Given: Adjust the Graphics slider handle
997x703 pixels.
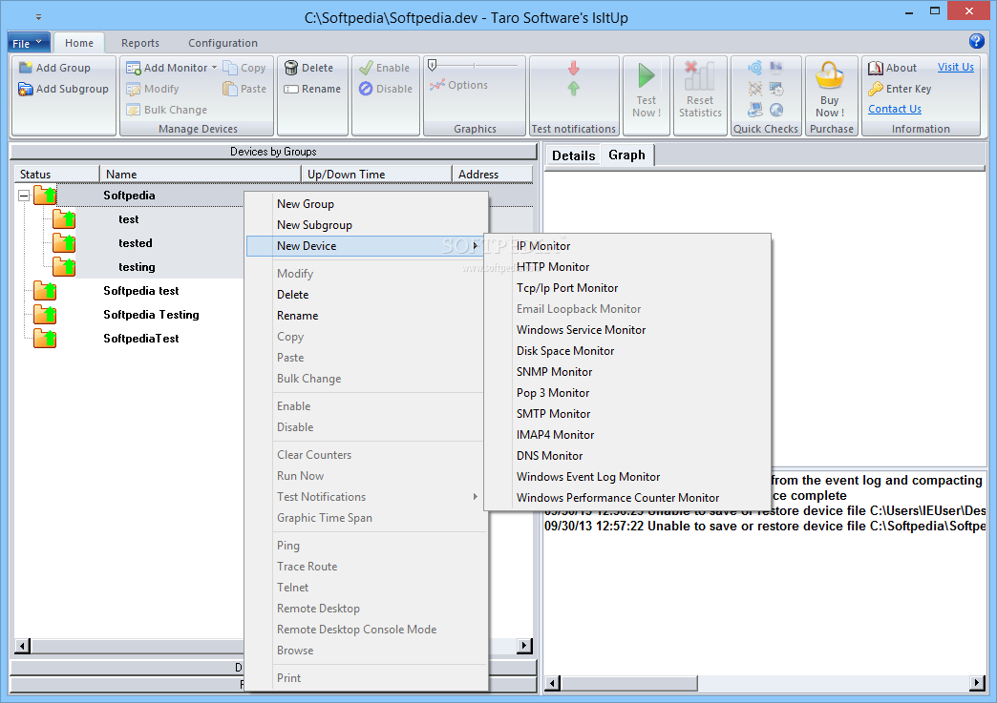Looking at the screenshot, I should [433, 65].
